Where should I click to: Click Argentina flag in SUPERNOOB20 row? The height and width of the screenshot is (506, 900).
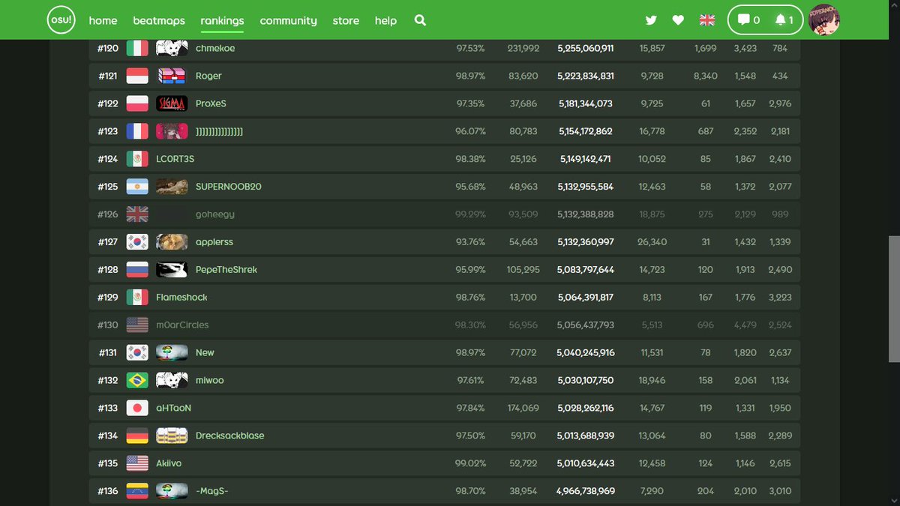click(x=137, y=187)
